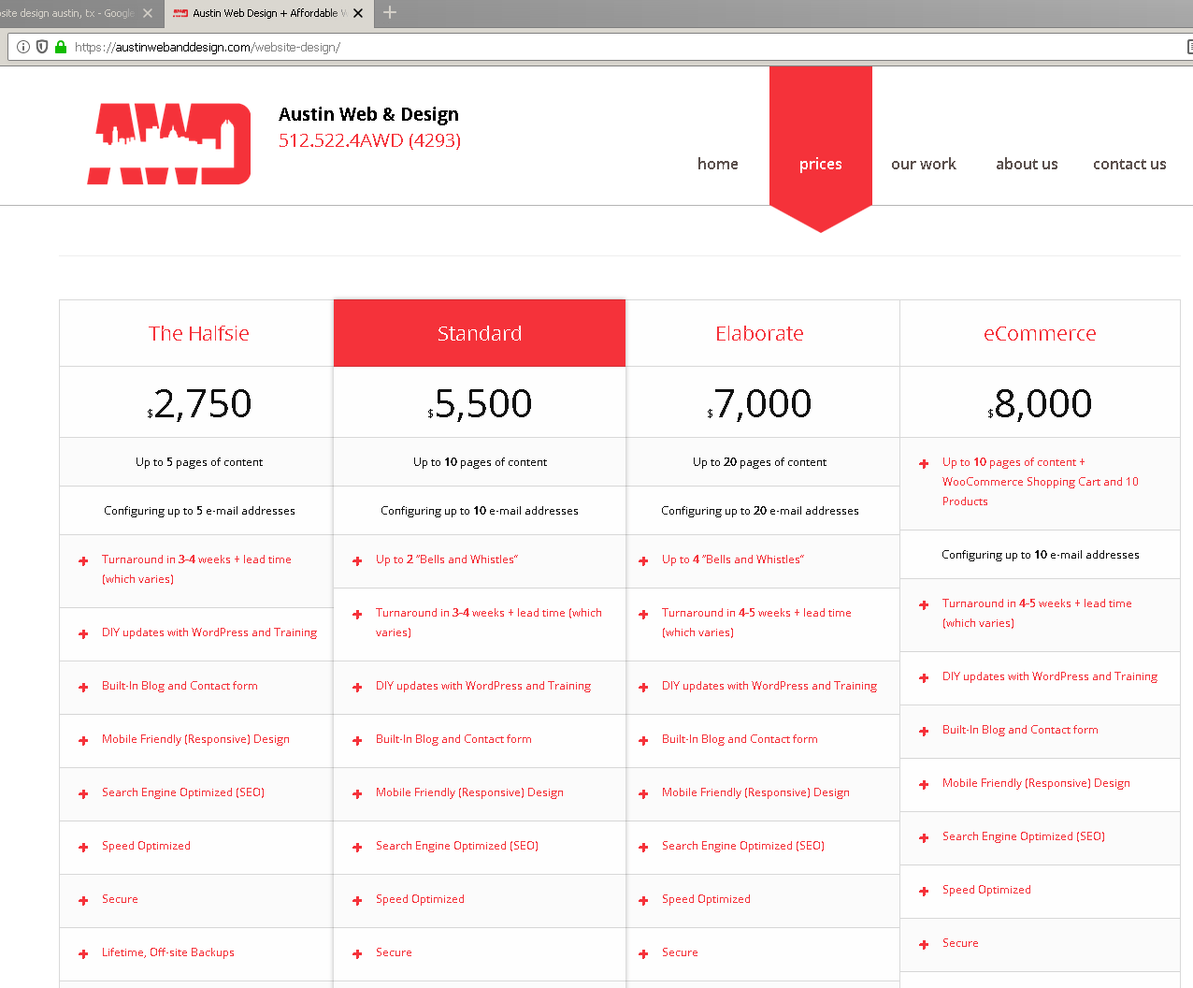The image size is (1193, 988).
Task: Select The Halfsie plan header
Action: pyautogui.click(x=198, y=333)
